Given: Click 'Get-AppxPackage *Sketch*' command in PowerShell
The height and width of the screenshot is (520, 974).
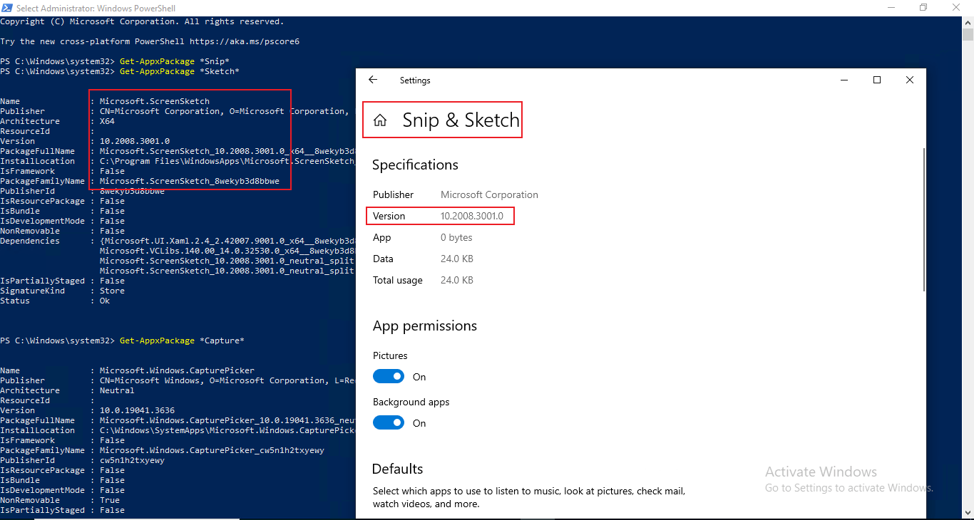Looking at the screenshot, I should click(x=180, y=71).
